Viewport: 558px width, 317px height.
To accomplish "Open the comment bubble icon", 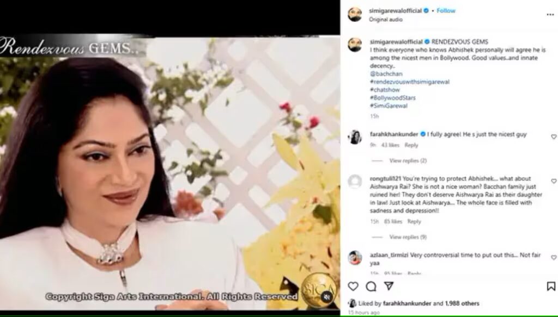I will [371, 286].
